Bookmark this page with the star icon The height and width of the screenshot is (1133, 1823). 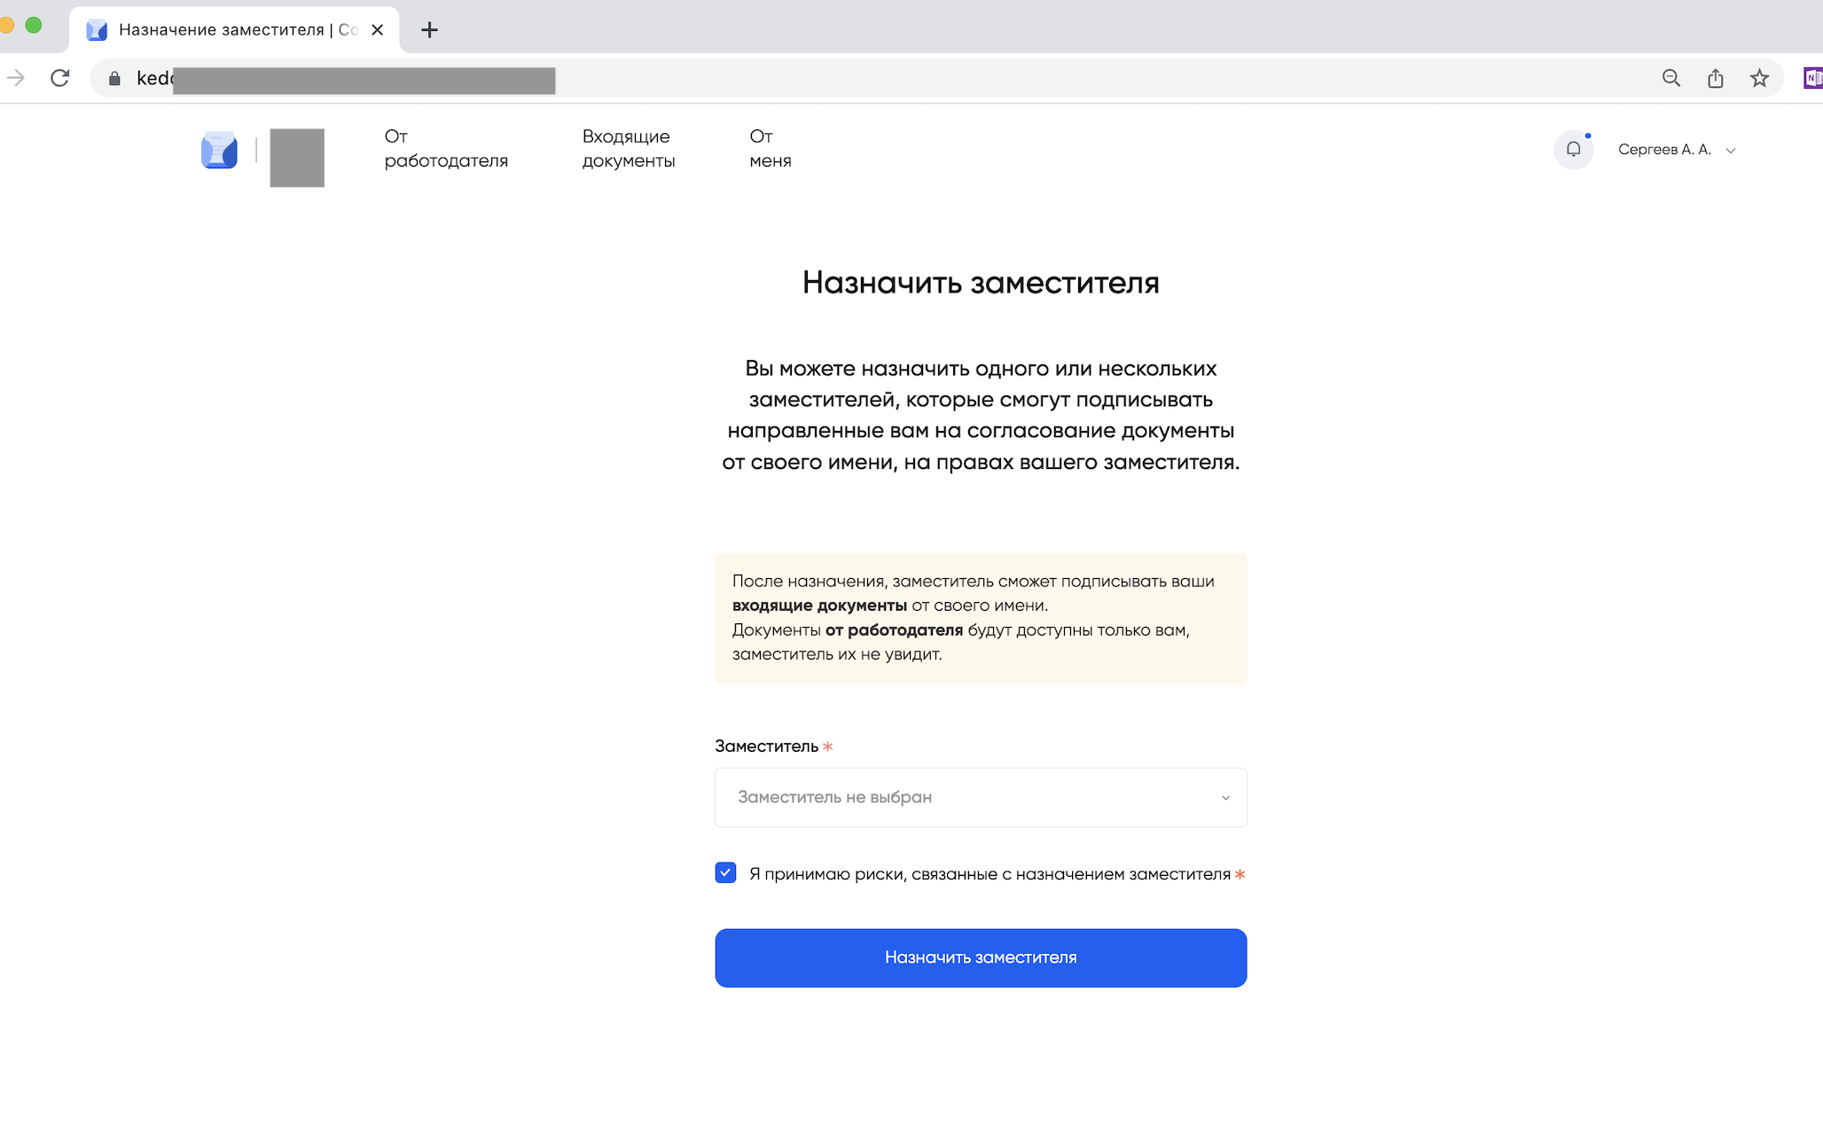click(x=1759, y=78)
